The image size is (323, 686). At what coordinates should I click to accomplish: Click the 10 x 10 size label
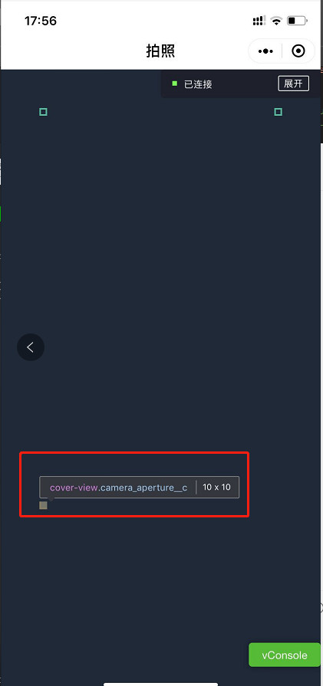[216, 487]
